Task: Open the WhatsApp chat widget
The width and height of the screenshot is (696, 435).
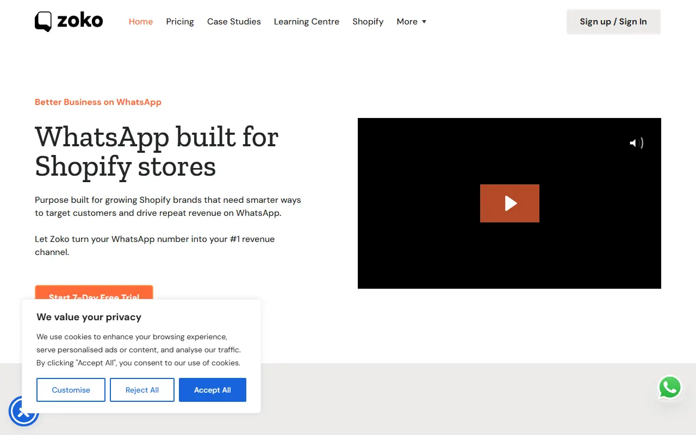Action: point(670,388)
